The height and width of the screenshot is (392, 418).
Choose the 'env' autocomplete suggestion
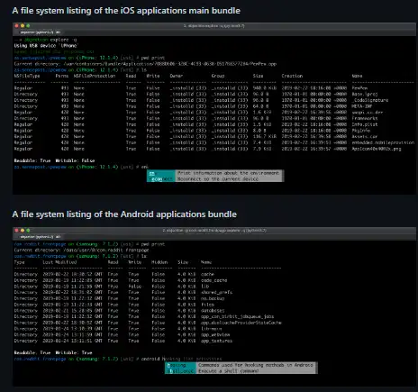pyautogui.click(x=160, y=173)
